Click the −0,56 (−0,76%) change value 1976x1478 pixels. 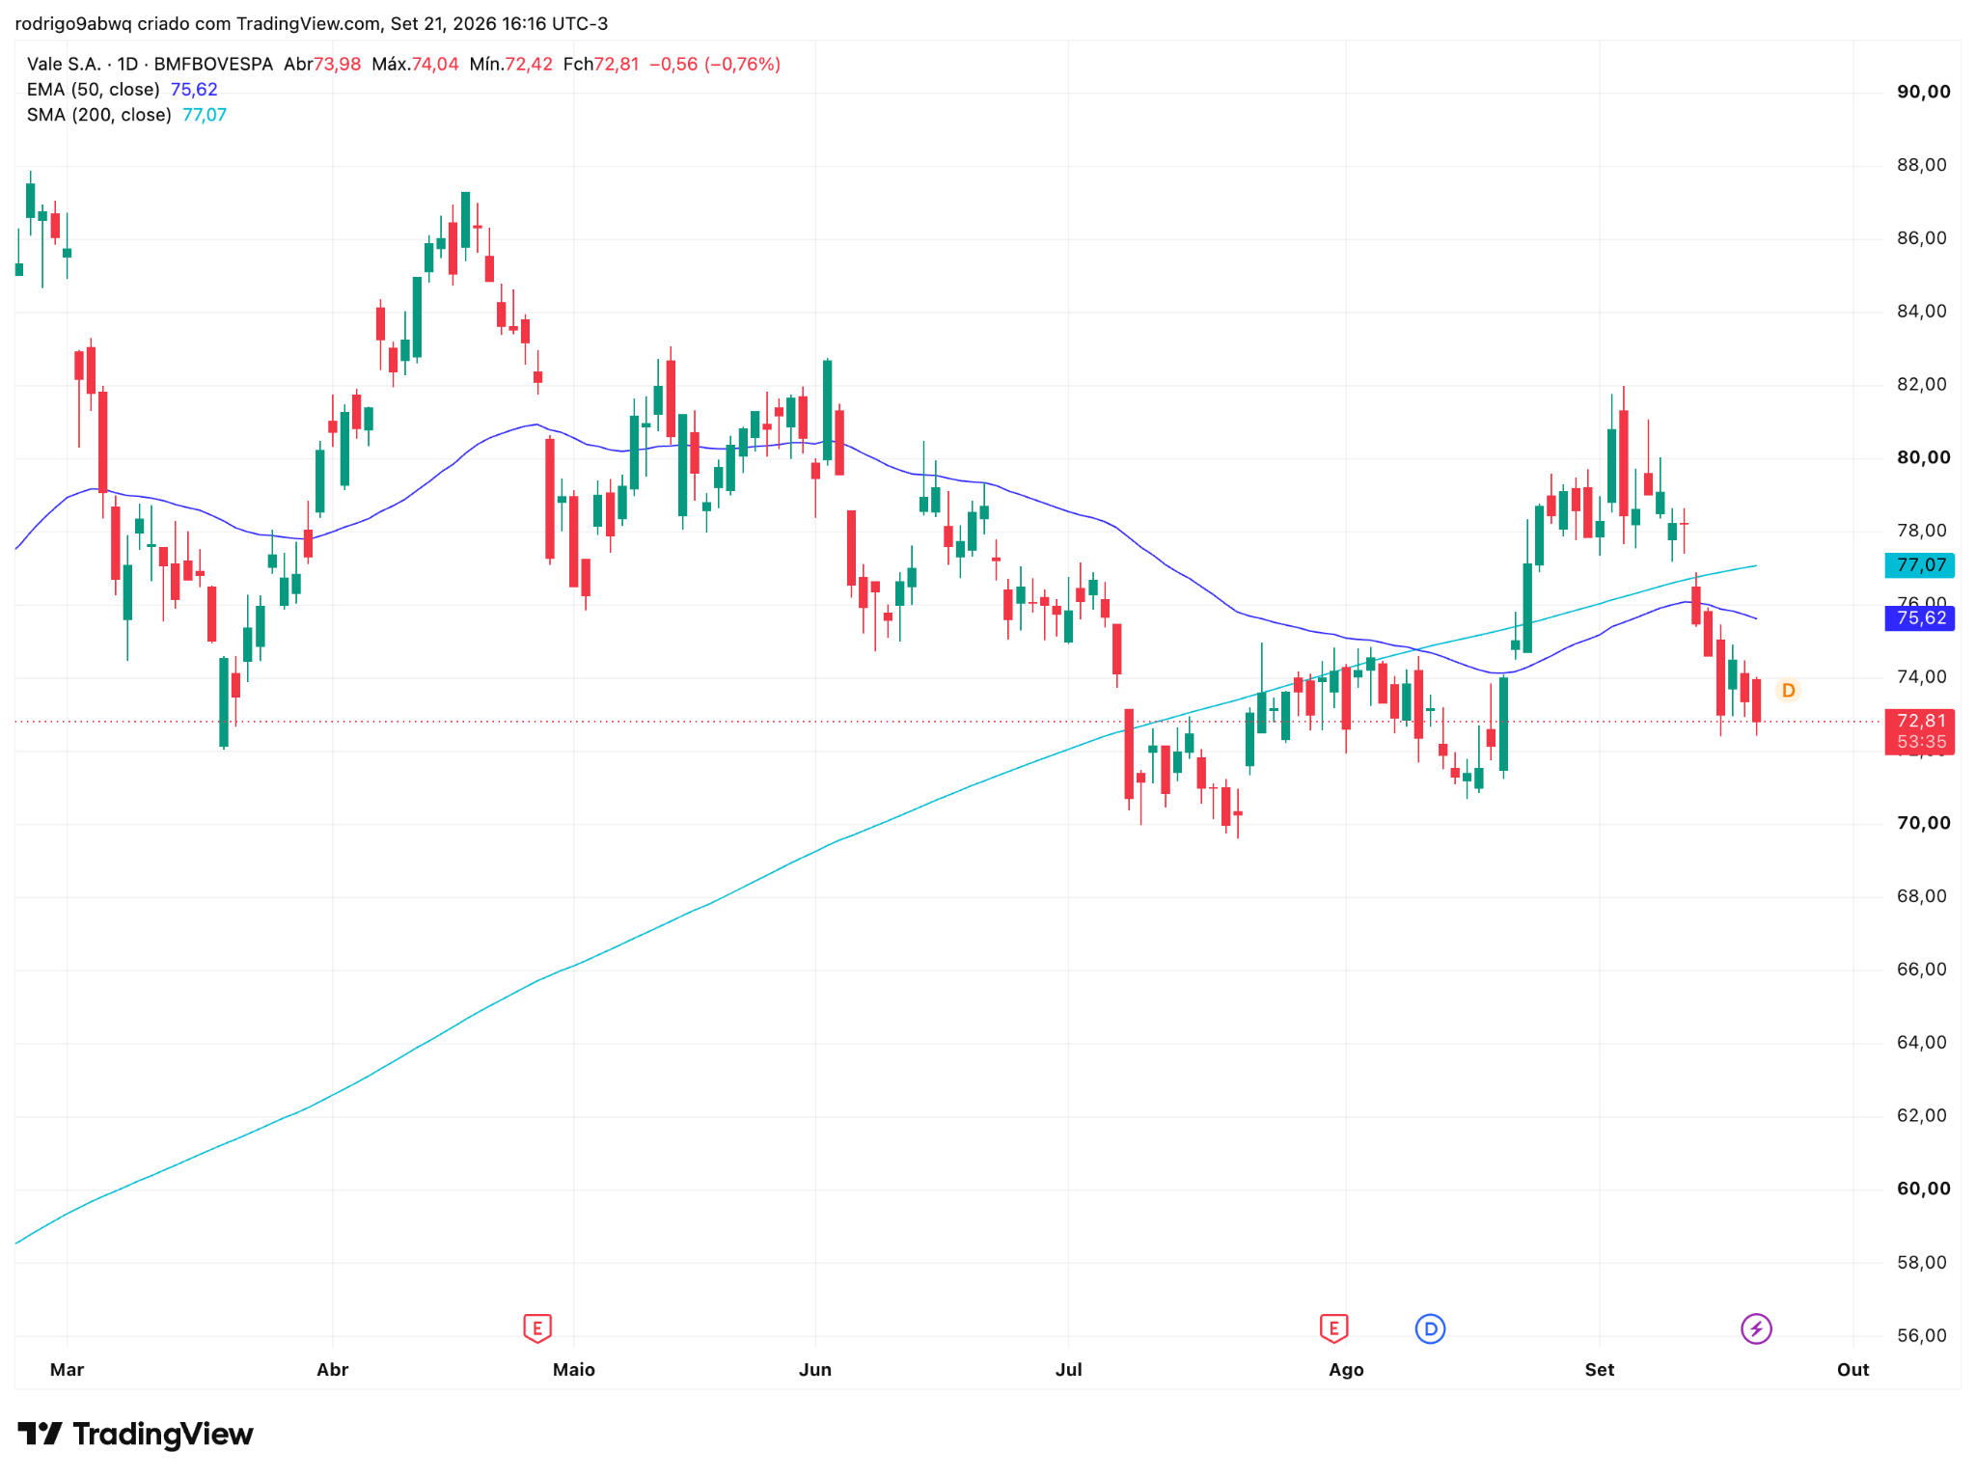coord(715,65)
